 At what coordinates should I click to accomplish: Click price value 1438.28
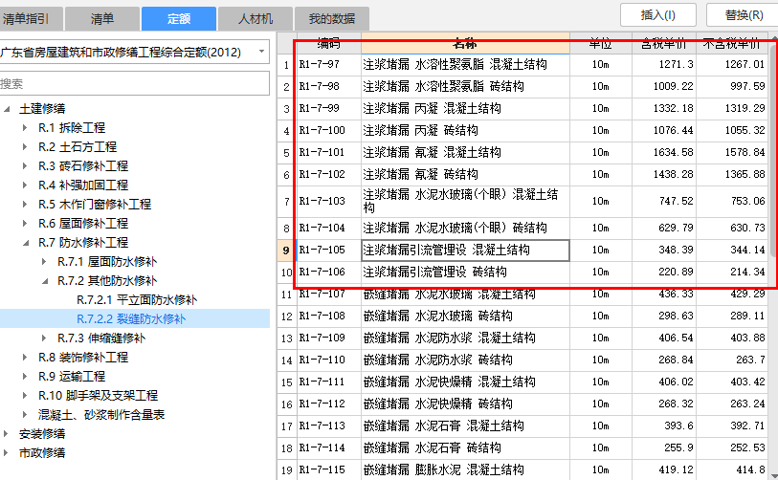[664, 174]
